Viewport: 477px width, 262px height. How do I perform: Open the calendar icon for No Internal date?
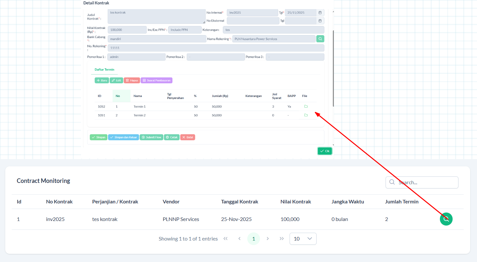320,13
